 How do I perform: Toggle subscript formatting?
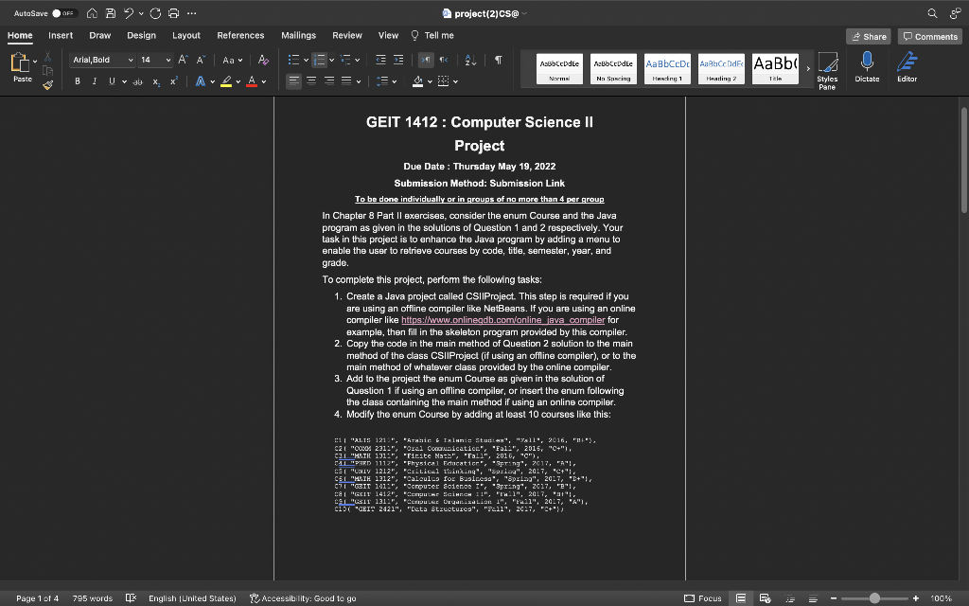156,81
